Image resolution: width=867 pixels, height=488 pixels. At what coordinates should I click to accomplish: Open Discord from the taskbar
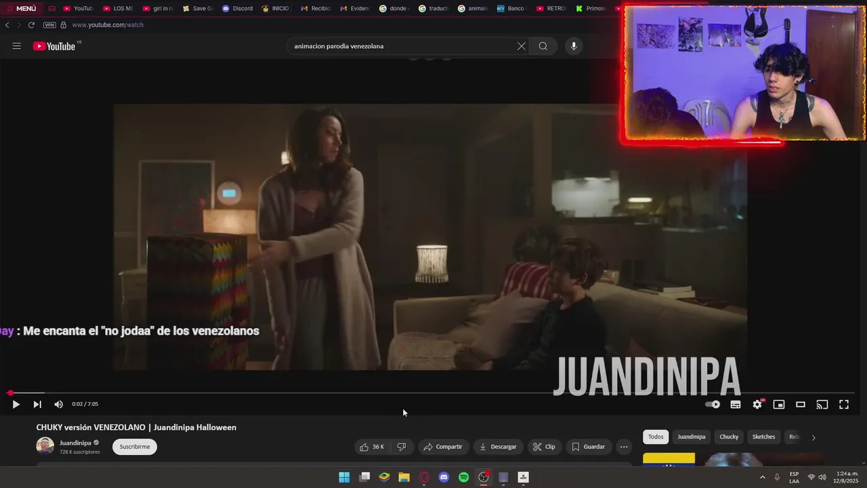[x=444, y=477]
